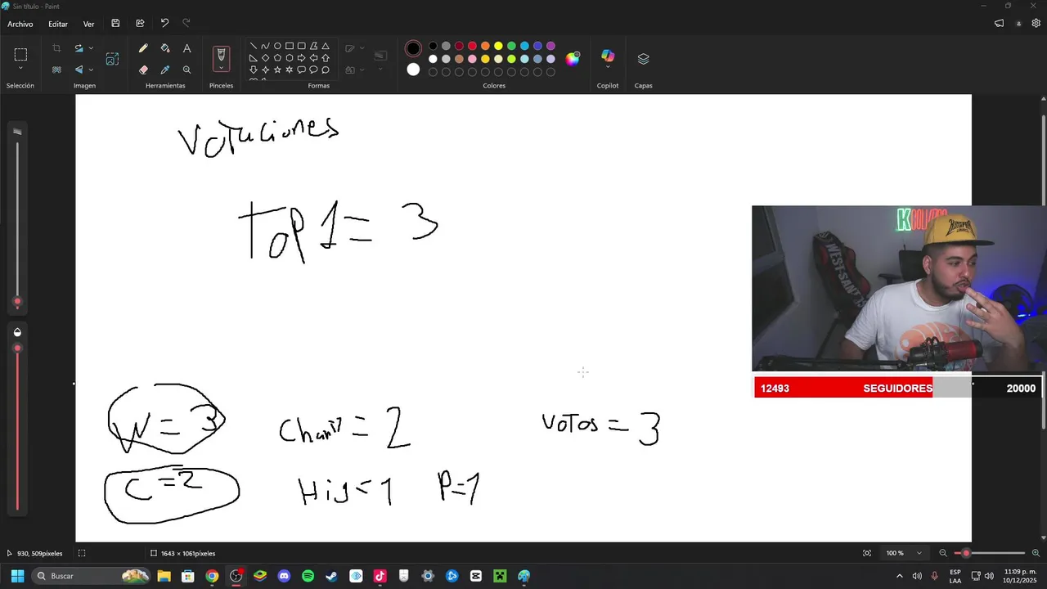Open the shape fill dropdown

point(353,70)
